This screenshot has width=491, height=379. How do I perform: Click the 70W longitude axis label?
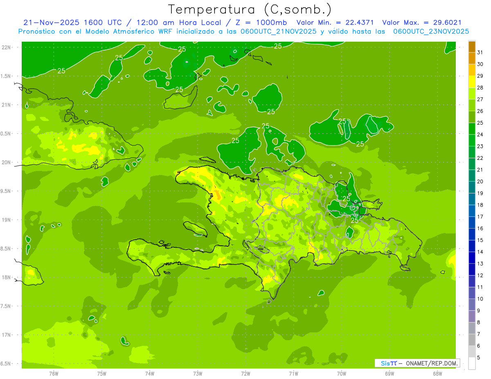[342, 374]
